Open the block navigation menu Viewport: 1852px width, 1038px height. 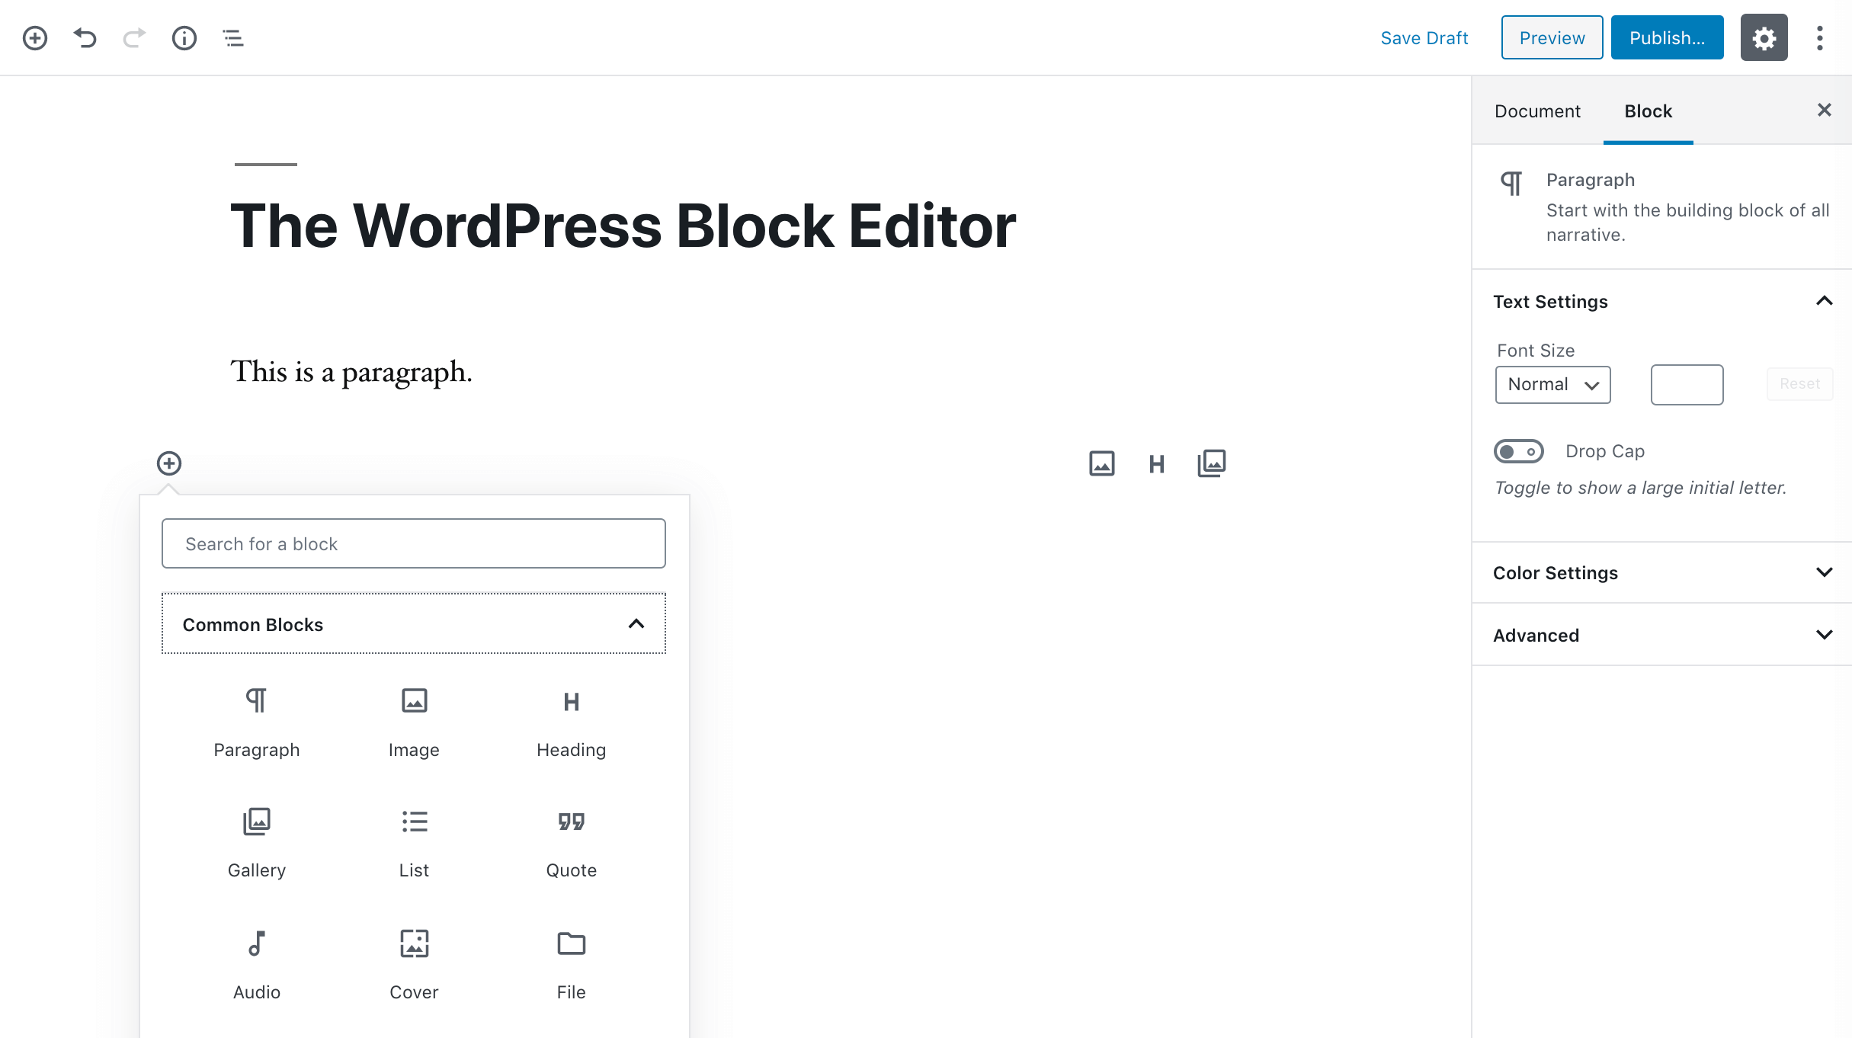tap(232, 37)
